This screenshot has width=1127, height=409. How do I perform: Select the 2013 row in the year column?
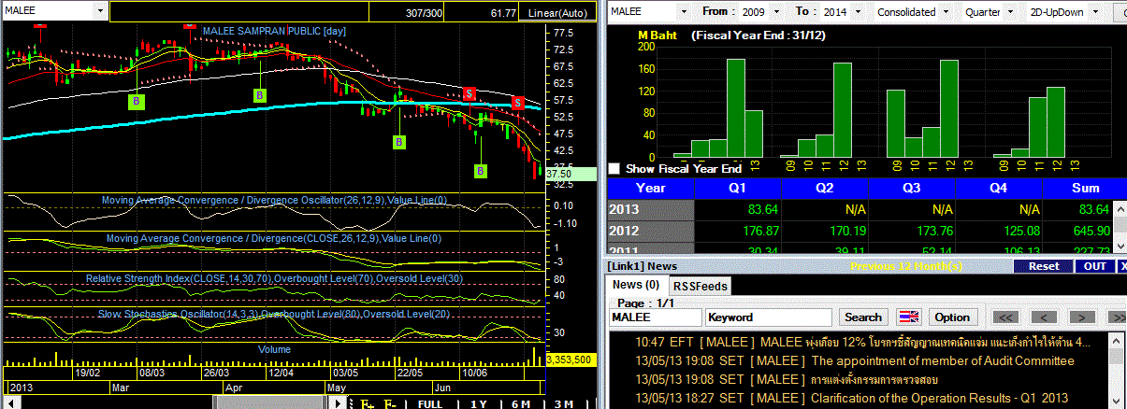tap(651, 209)
